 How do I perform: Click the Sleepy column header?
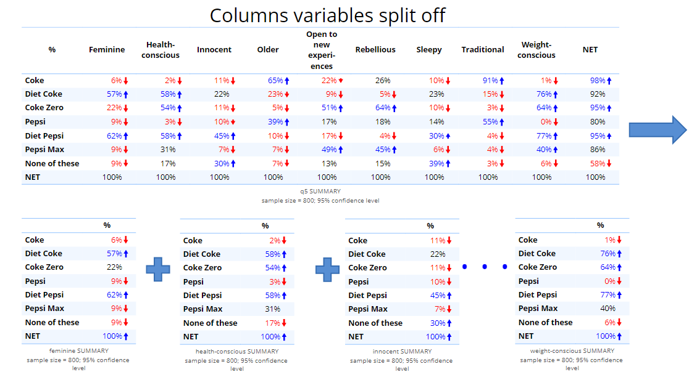pyautogui.click(x=429, y=50)
